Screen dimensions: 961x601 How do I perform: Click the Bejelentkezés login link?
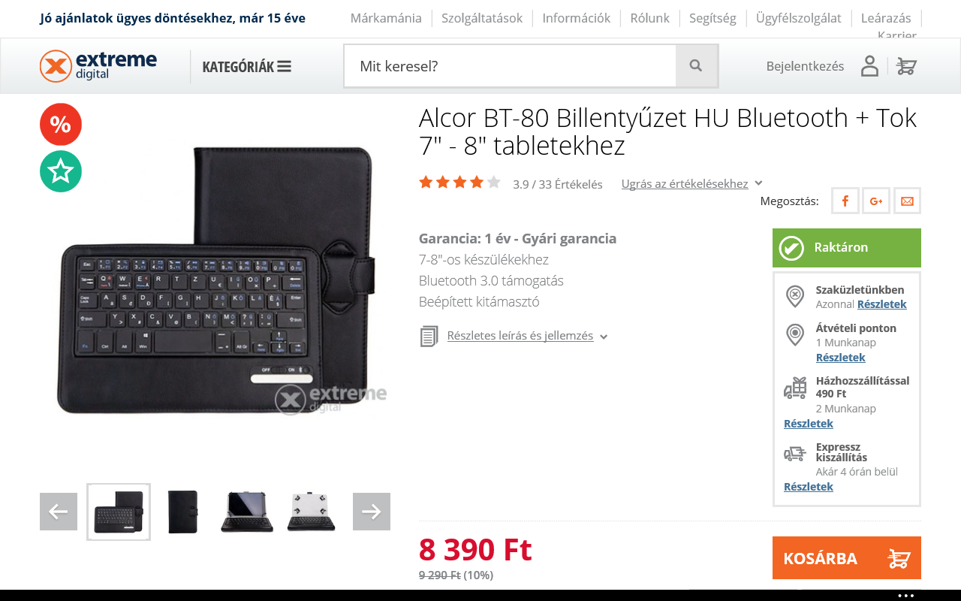click(805, 66)
